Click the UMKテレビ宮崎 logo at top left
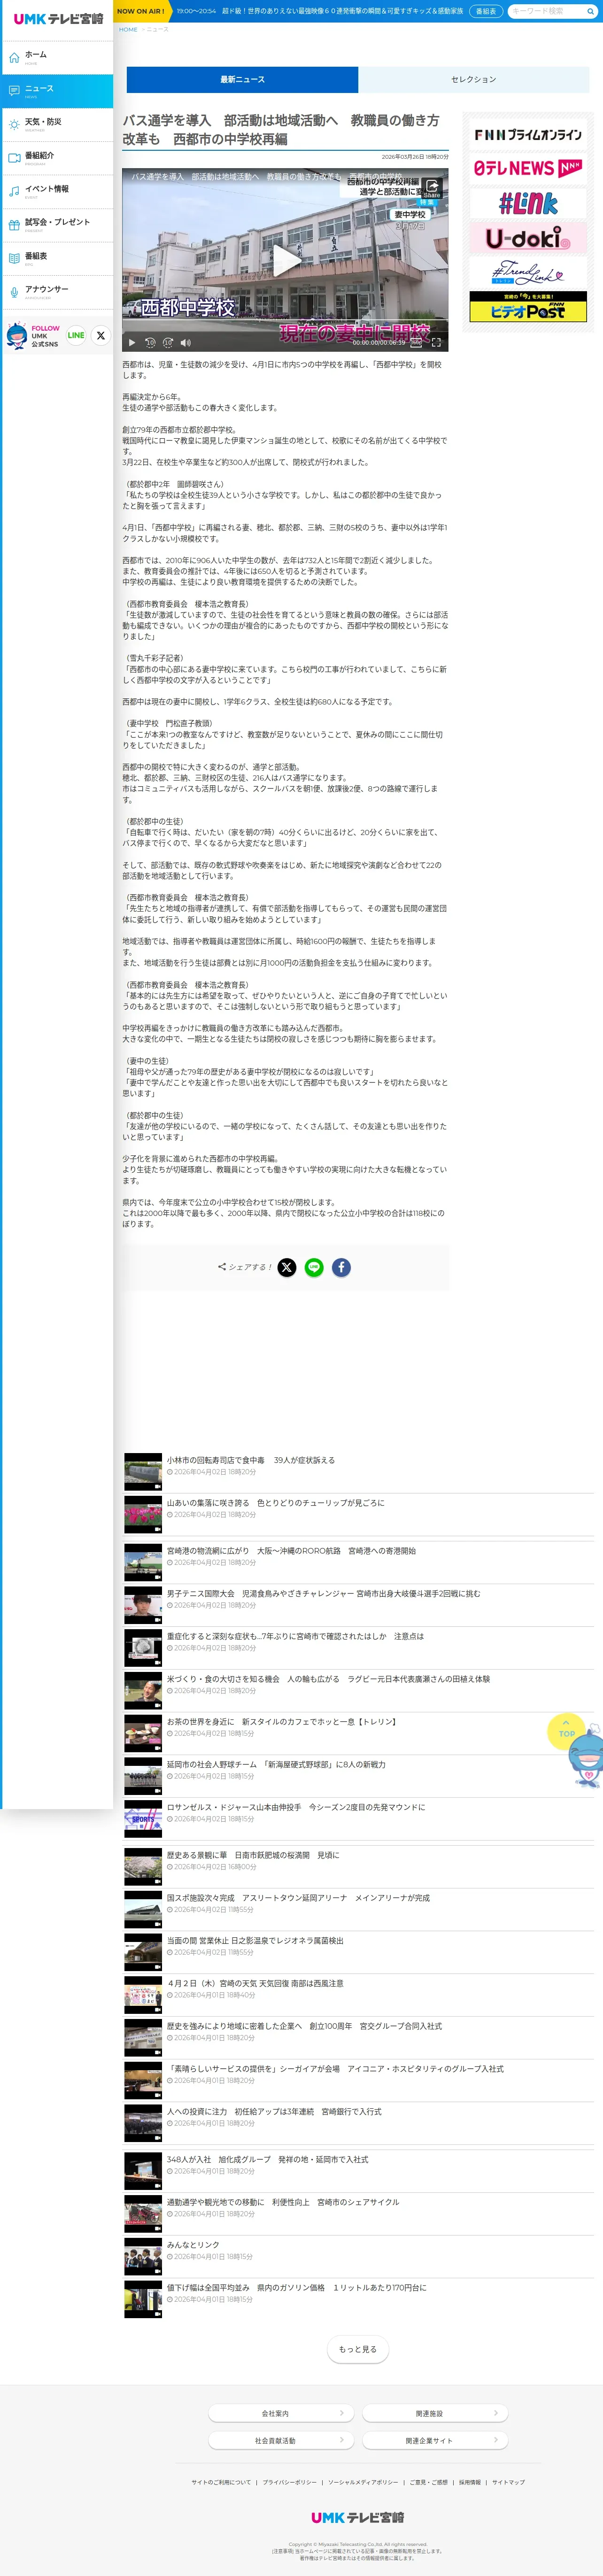The image size is (603, 2576). pyautogui.click(x=58, y=19)
